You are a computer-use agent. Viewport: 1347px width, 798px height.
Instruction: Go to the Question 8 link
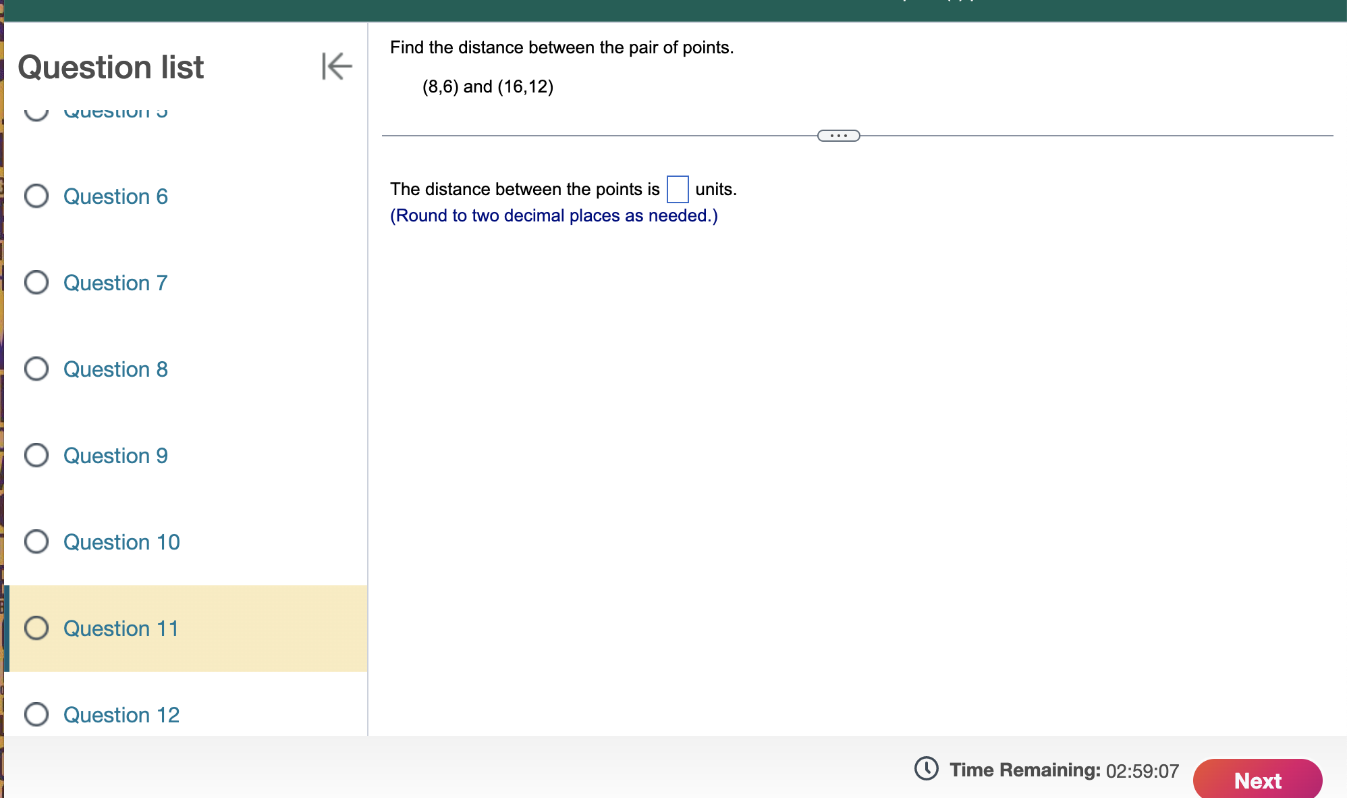(115, 369)
